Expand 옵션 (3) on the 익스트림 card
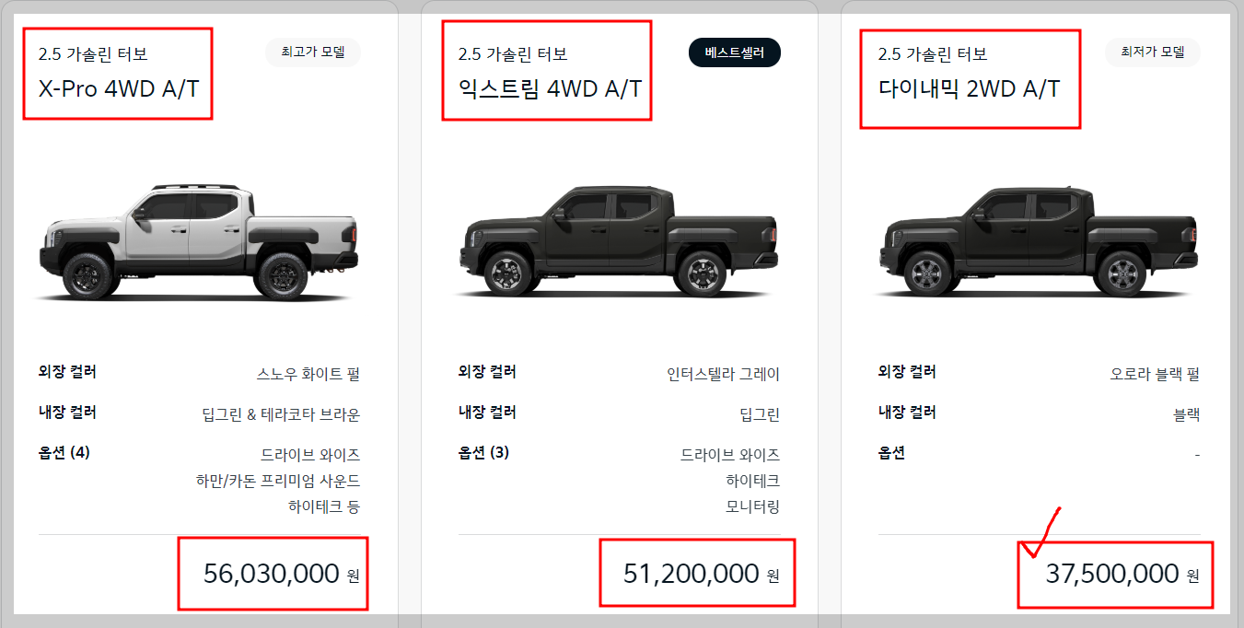Viewport: 1244px width, 628px height. click(x=484, y=454)
